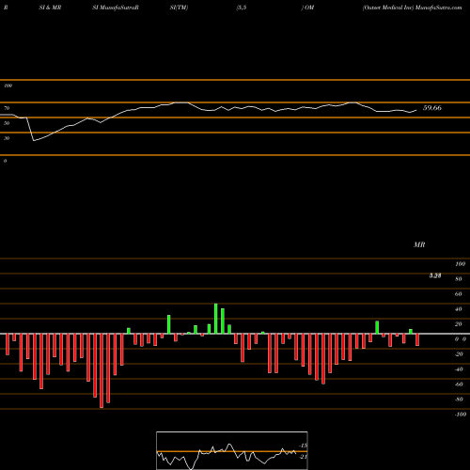The image size is (470, 470).
Task: Click the 30 label on the RSI axis
Action: (x=7, y=138)
